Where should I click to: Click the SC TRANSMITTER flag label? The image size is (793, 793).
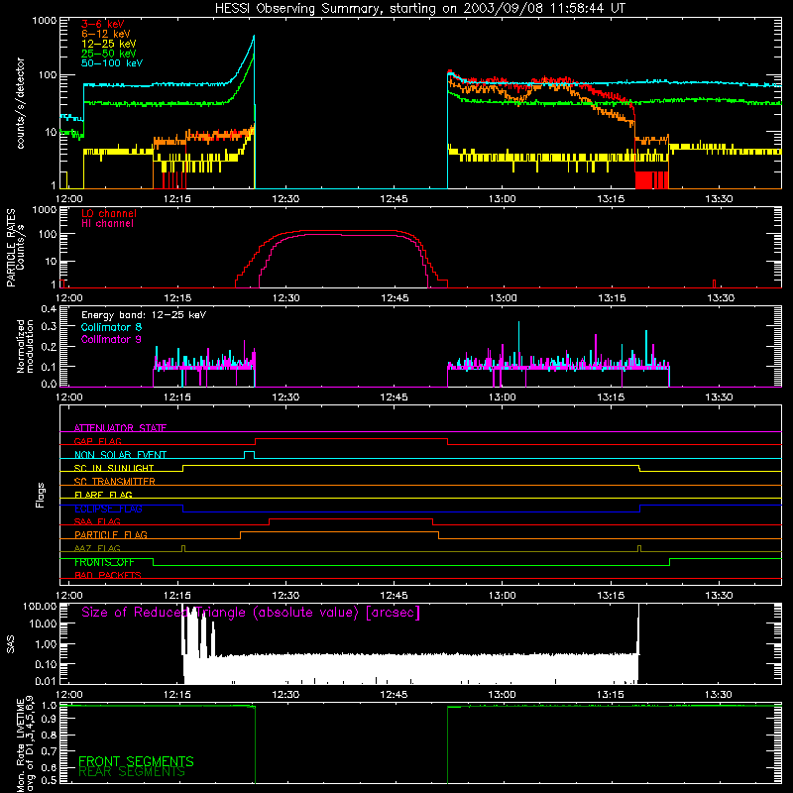[x=114, y=482]
